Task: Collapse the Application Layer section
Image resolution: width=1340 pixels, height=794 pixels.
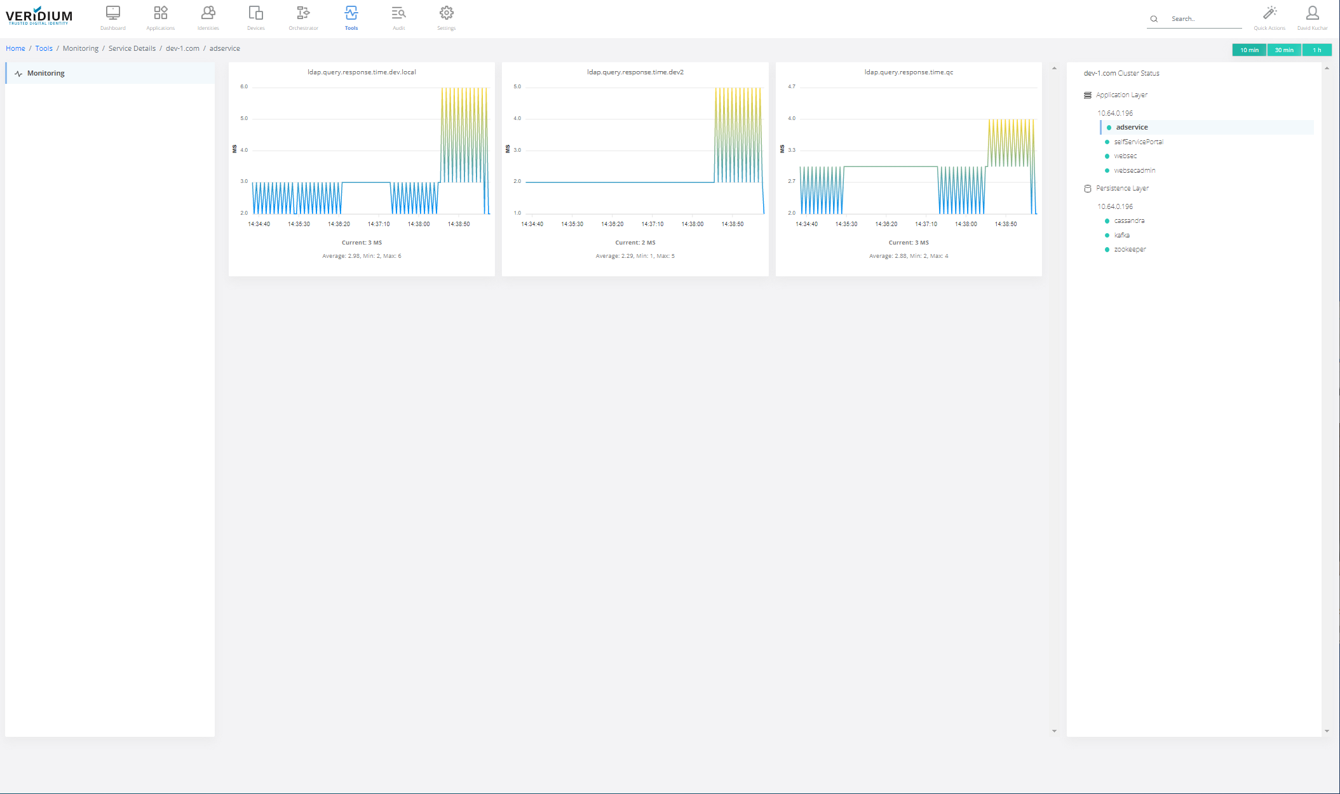Action: click(1121, 95)
